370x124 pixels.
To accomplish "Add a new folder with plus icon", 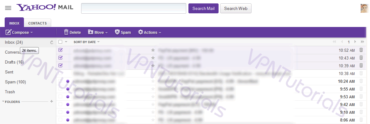I will (52, 101).
